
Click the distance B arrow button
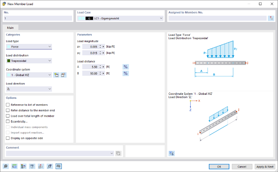pyautogui.click(x=104, y=73)
